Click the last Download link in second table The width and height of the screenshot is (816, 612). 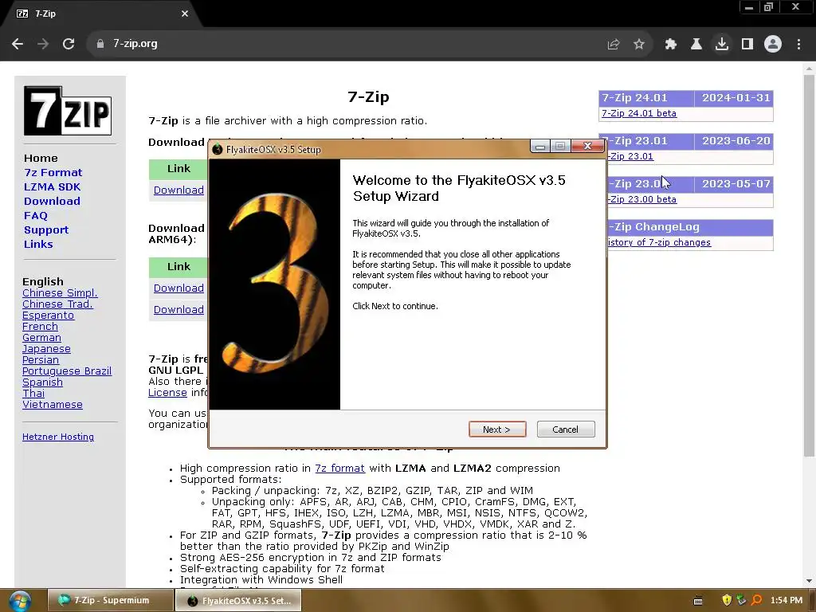coord(178,310)
